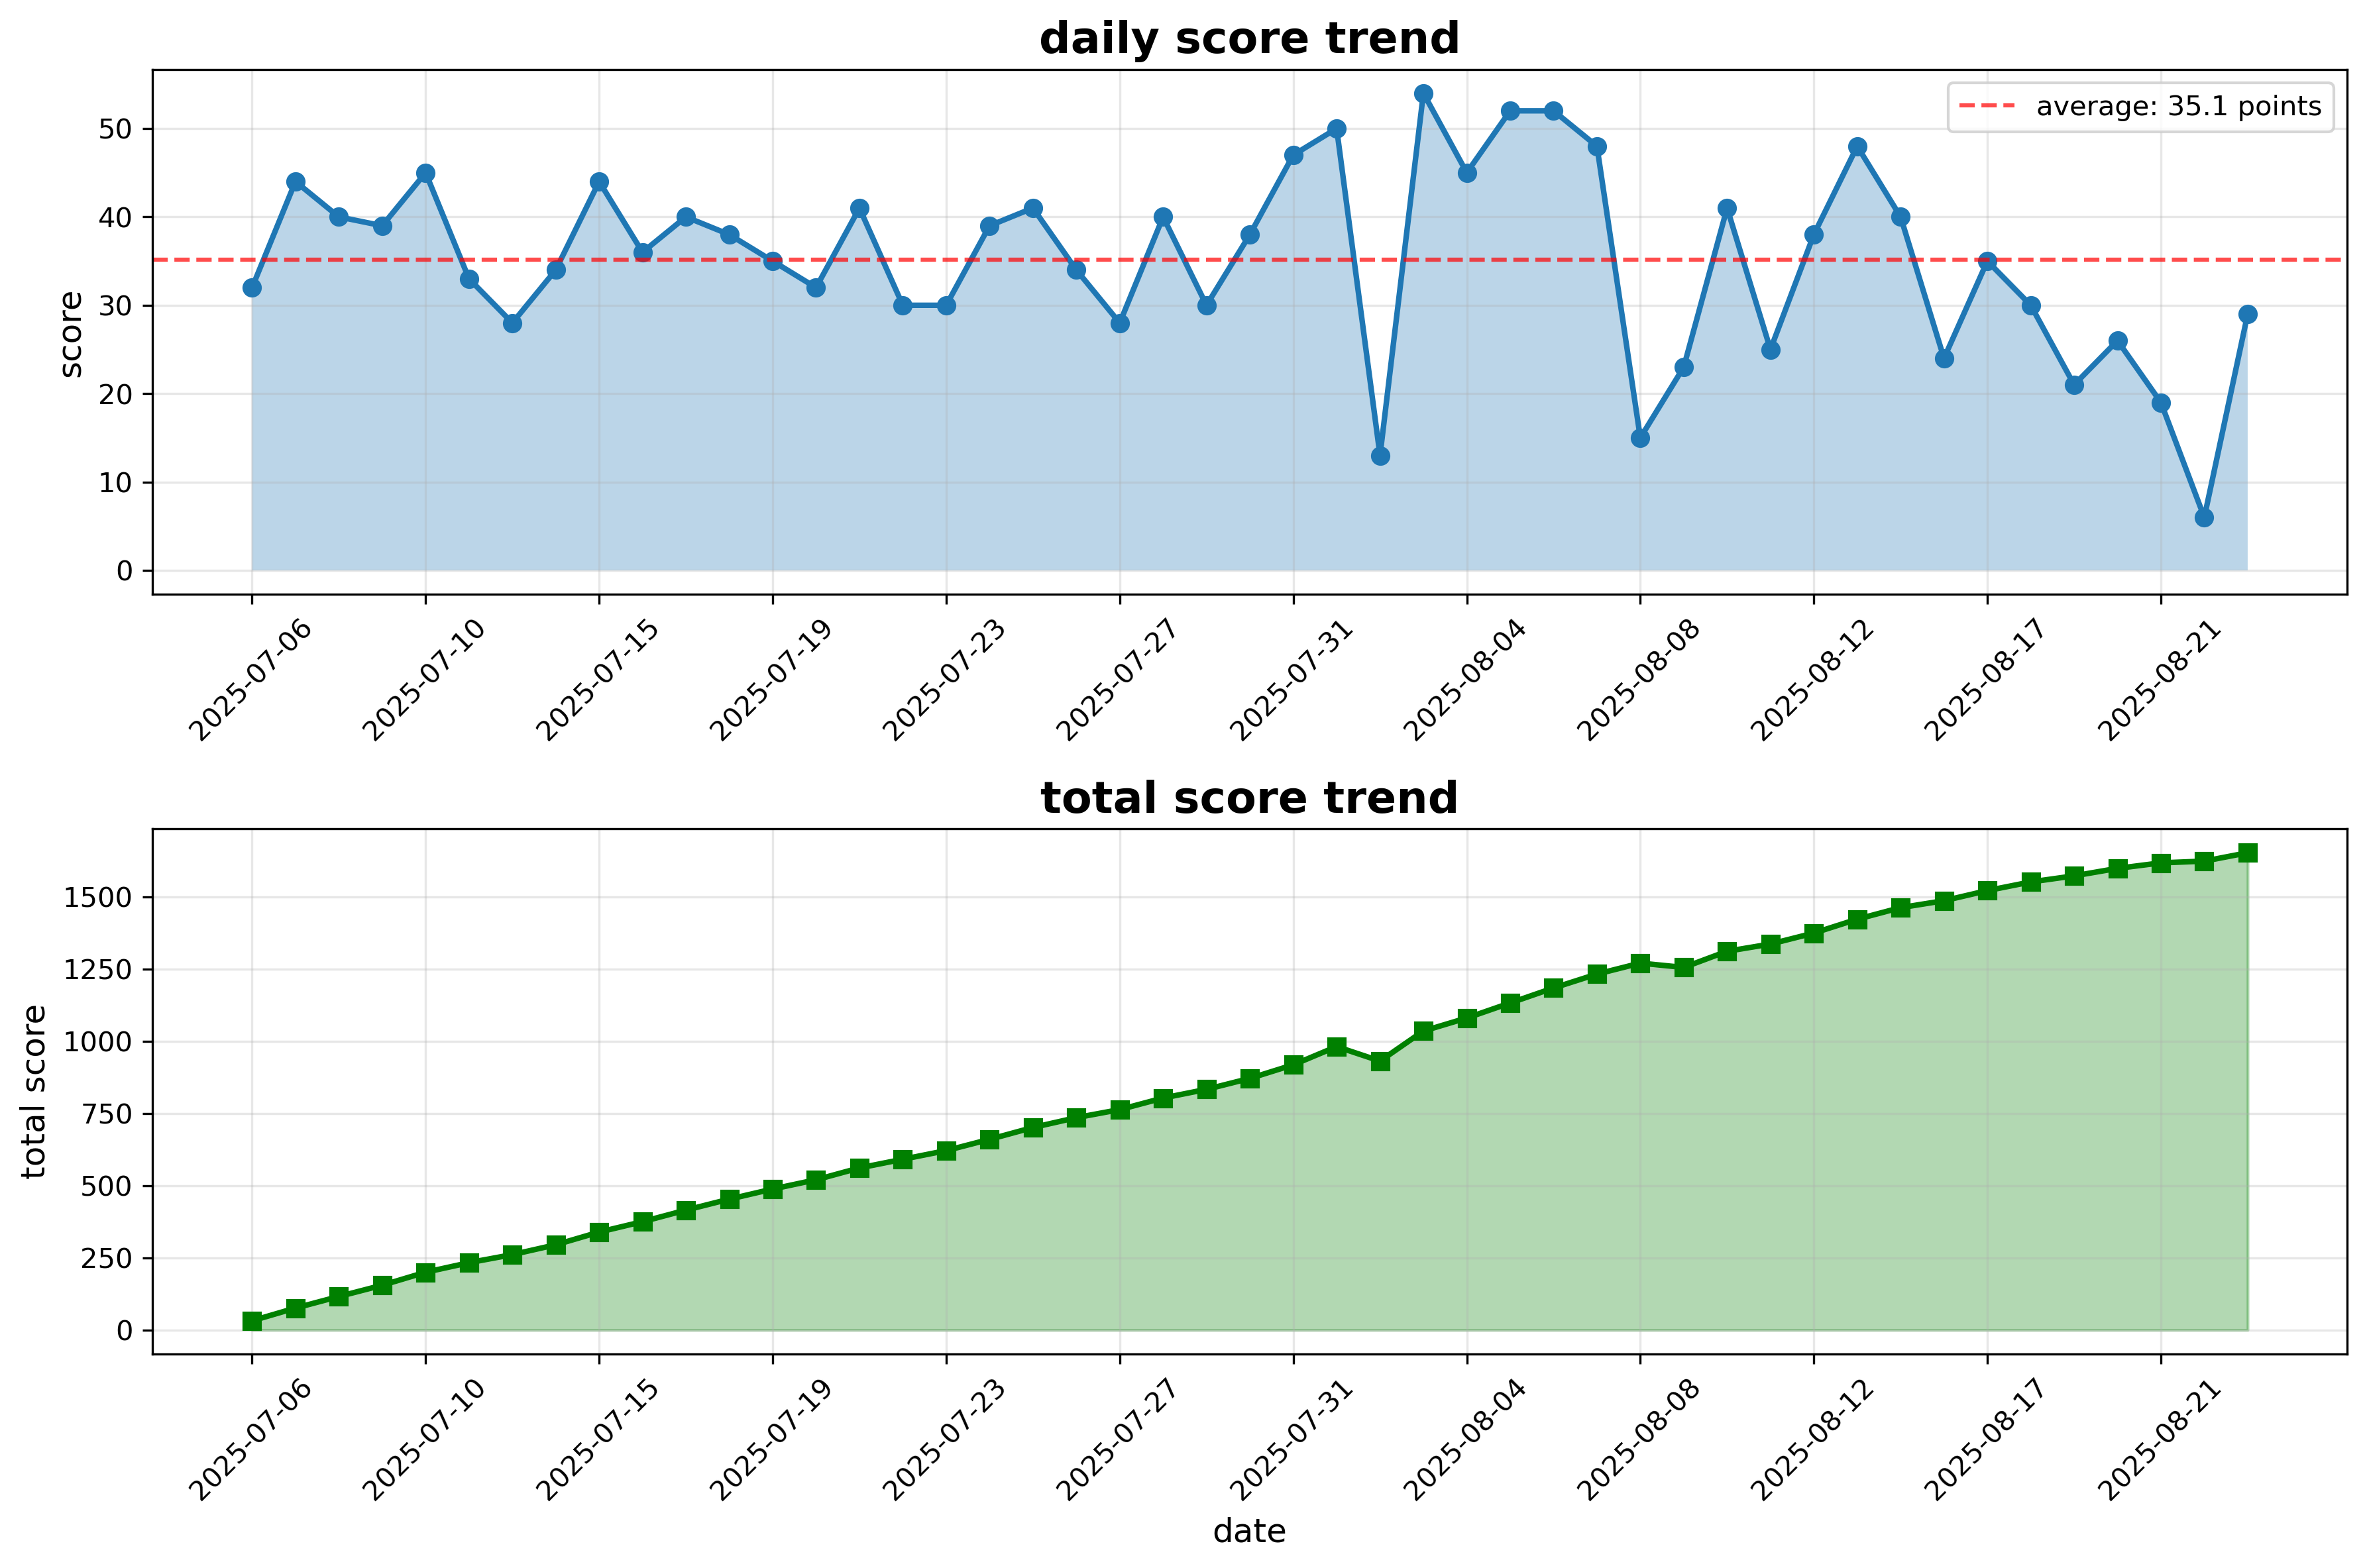Click the first green square marker near zero
Image resolution: width=2367 pixels, height=1568 pixels.
pyautogui.click(x=252, y=1321)
